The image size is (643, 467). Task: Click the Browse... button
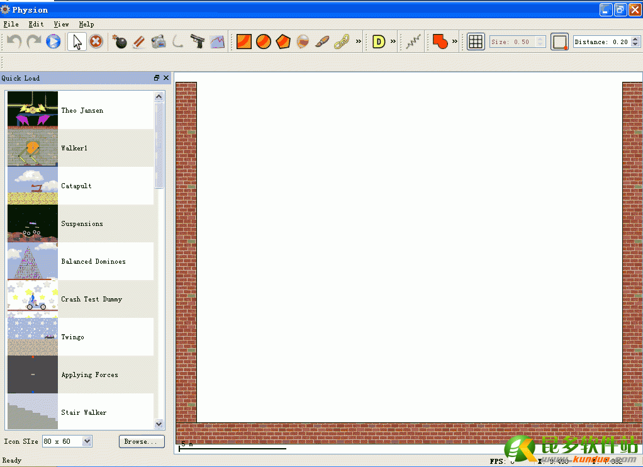(142, 441)
